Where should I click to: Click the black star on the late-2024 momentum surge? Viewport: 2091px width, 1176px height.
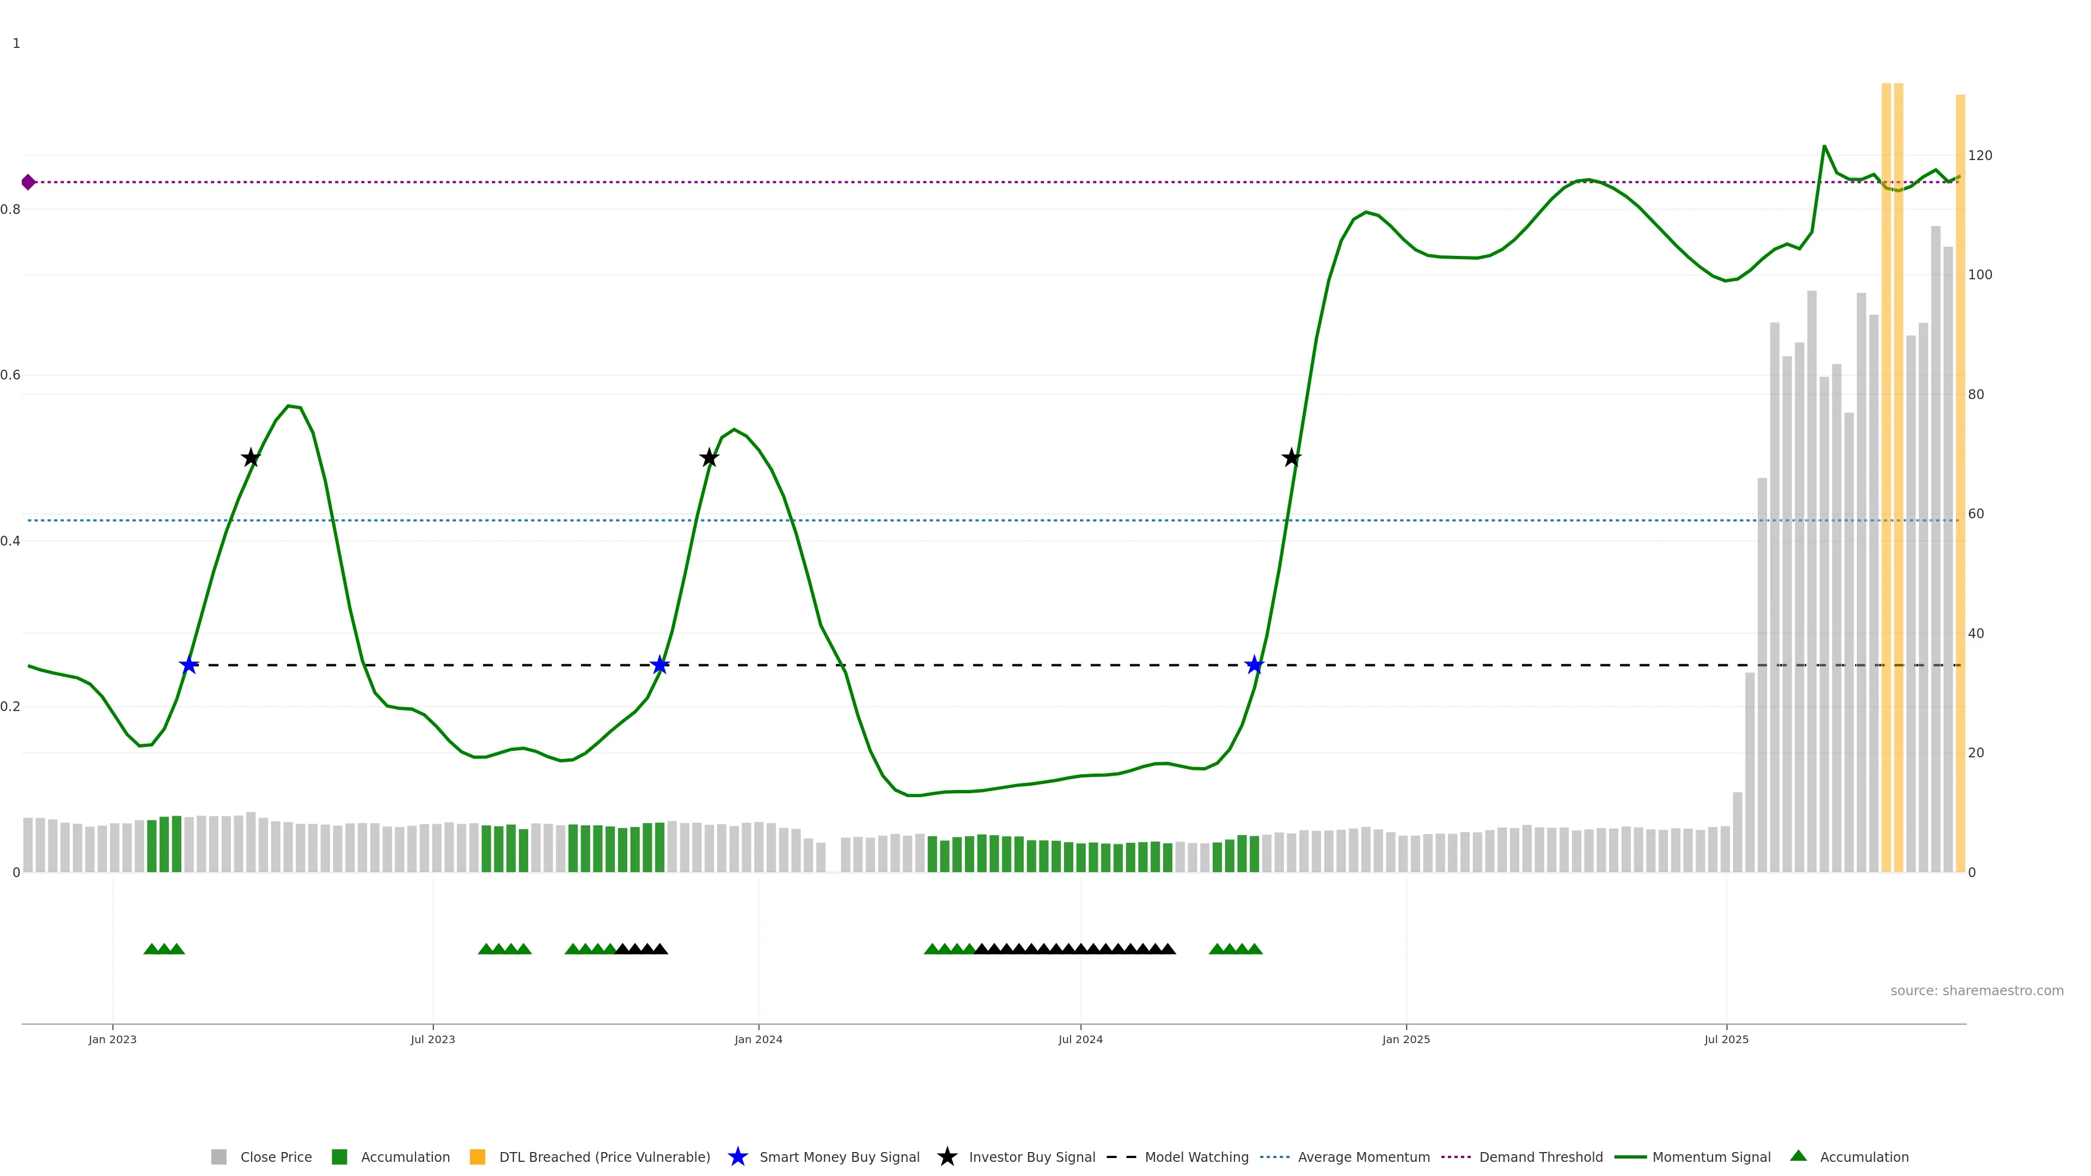1291,458
